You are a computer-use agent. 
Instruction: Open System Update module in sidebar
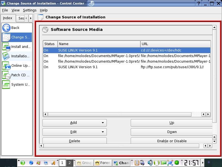coord(6,84)
